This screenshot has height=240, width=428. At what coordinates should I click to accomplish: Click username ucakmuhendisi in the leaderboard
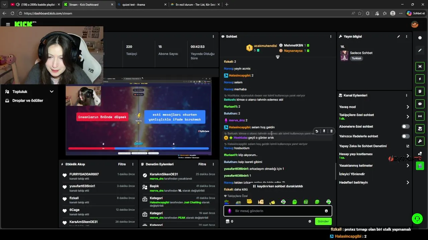[x=265, y=46]
